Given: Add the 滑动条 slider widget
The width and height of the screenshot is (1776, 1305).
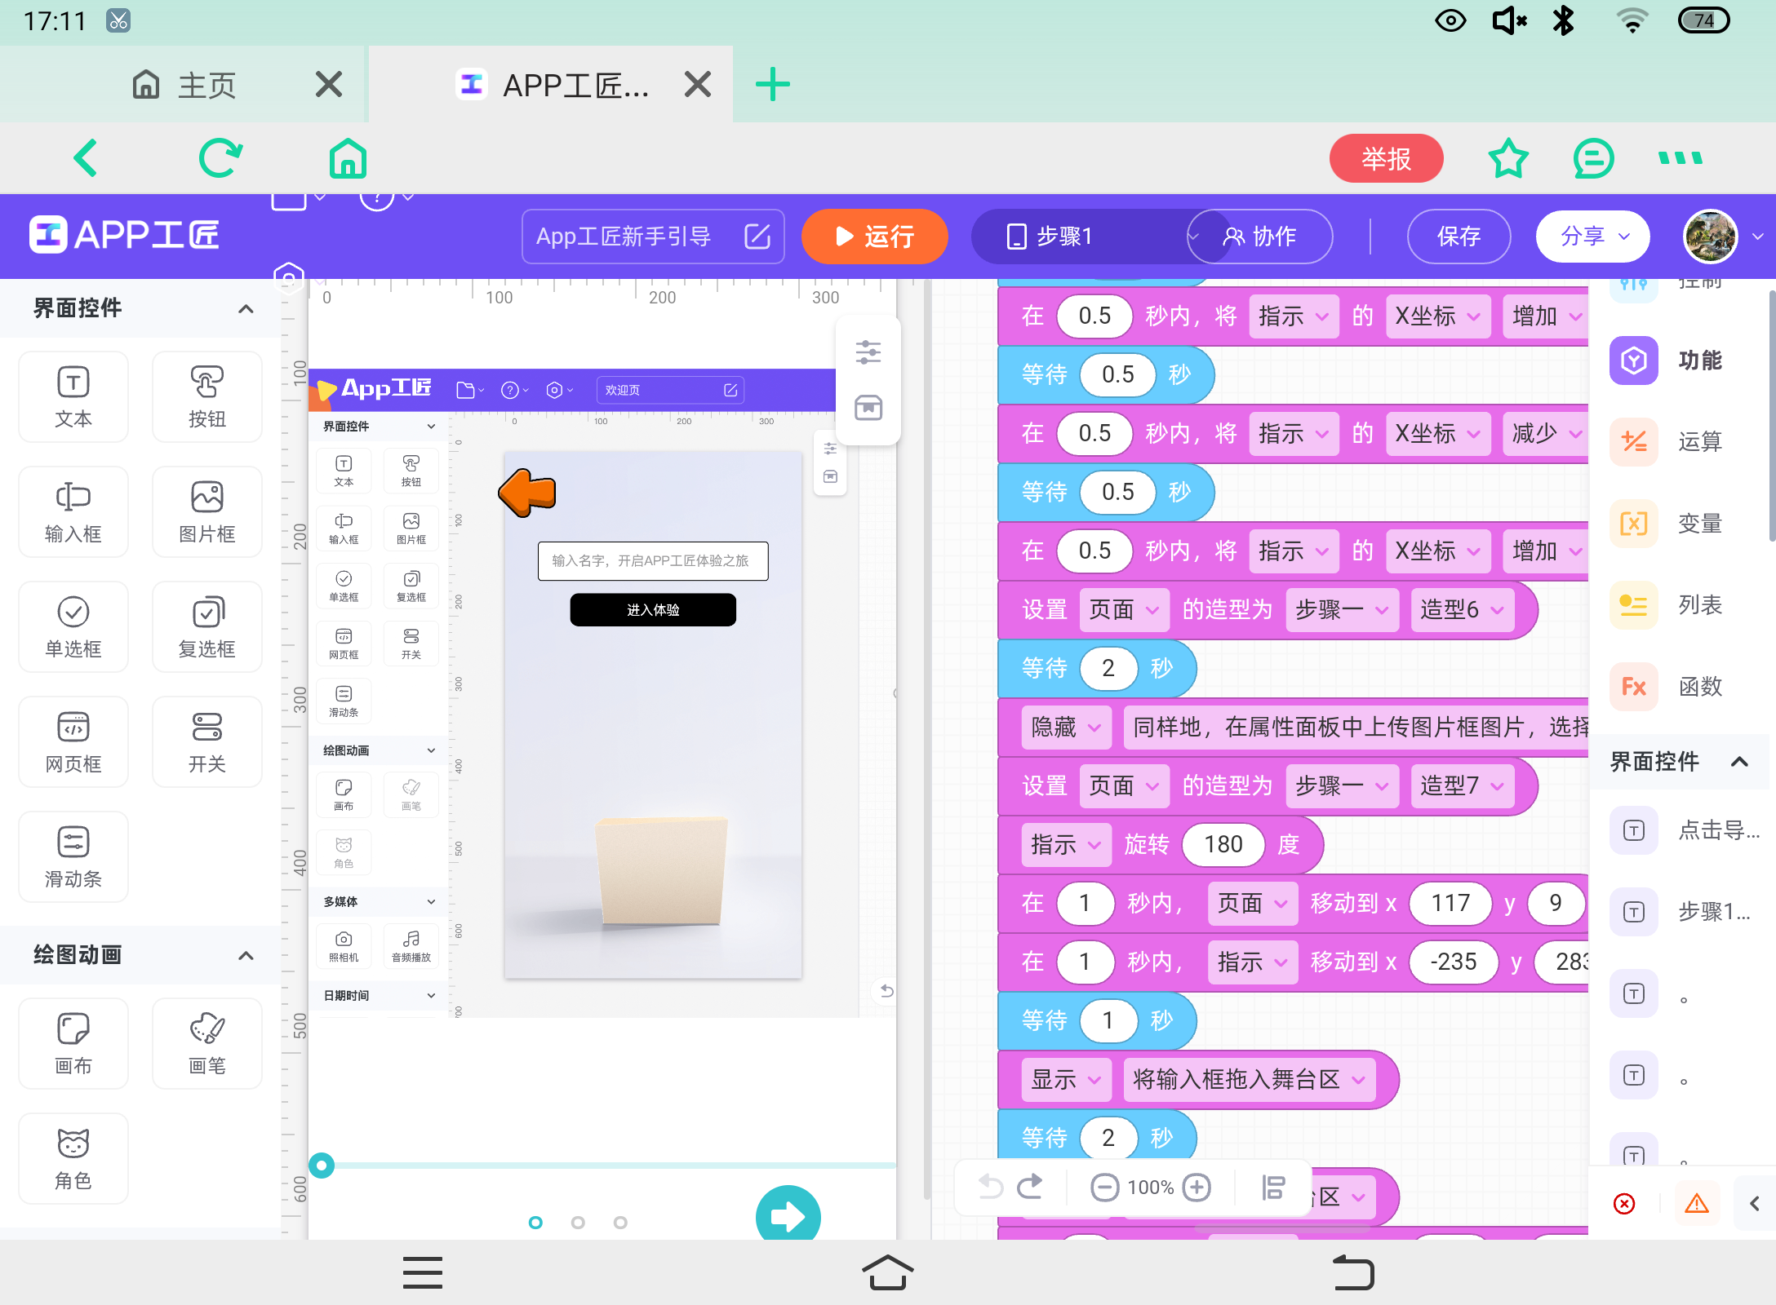Looking at the screenshot, I should coord(73,857).
